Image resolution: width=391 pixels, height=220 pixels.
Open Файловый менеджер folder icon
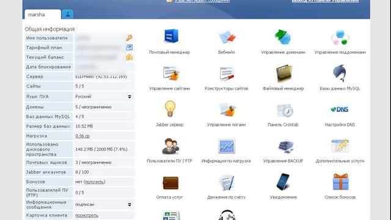point(283,73)
